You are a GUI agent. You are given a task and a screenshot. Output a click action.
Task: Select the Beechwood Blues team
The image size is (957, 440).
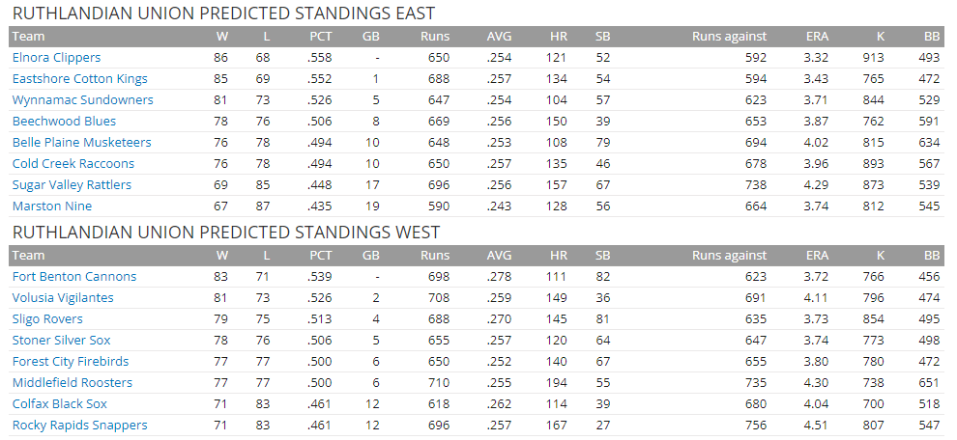[64, 122]
